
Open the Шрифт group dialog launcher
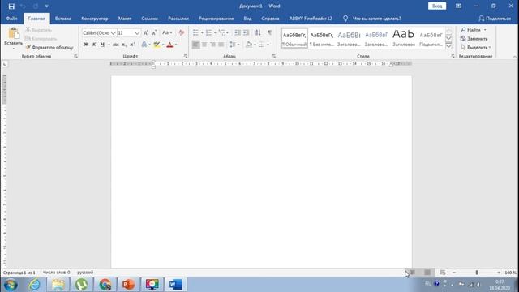pyautogui.click(x=186, y=56)
